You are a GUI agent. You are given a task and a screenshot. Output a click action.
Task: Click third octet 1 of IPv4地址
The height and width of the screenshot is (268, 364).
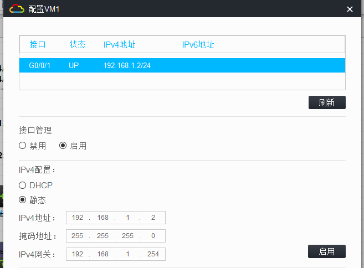point(127,218)
